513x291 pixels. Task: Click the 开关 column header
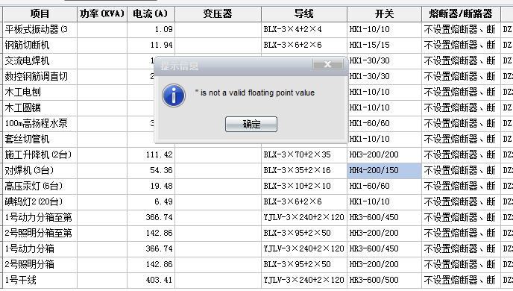(384, 13)
